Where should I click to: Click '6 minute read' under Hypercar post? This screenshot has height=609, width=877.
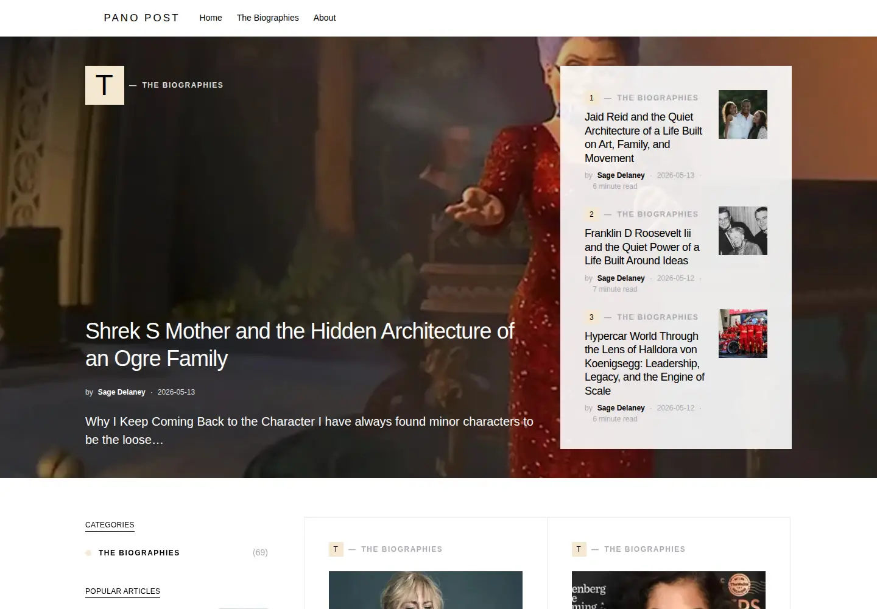point(615,419)
